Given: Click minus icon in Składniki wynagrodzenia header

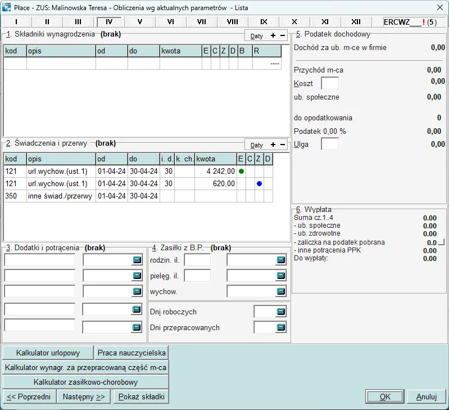Looking at the screenshot, I should point(283,35).
